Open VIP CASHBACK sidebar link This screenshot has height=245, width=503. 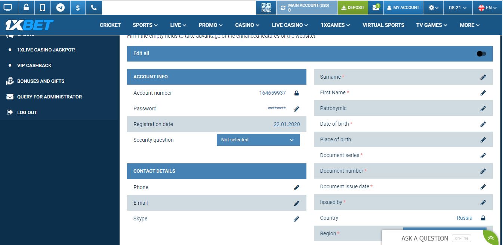(34, 65)
